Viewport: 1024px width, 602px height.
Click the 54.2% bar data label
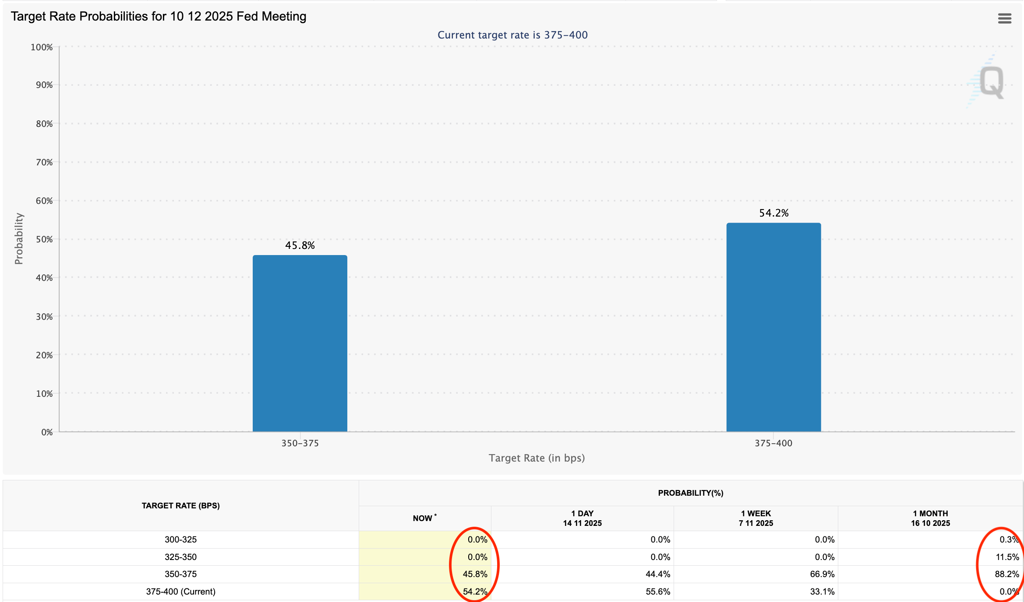click(773, 213)
